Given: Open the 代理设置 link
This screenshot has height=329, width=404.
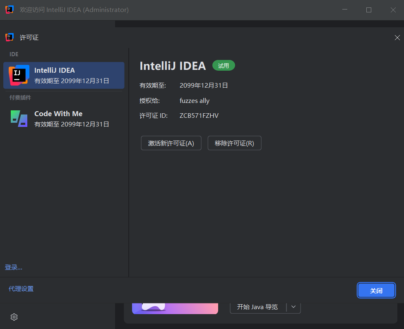Looking at the screenshot, I should [21, 289].
